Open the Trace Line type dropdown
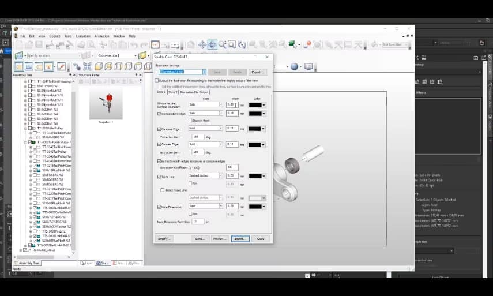 220,175
